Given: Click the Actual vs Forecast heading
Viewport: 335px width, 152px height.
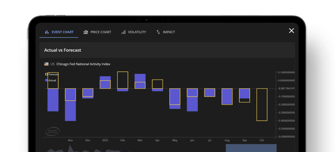Looking at the screenshot, I should pyautogui.click(x=62, y=50).
